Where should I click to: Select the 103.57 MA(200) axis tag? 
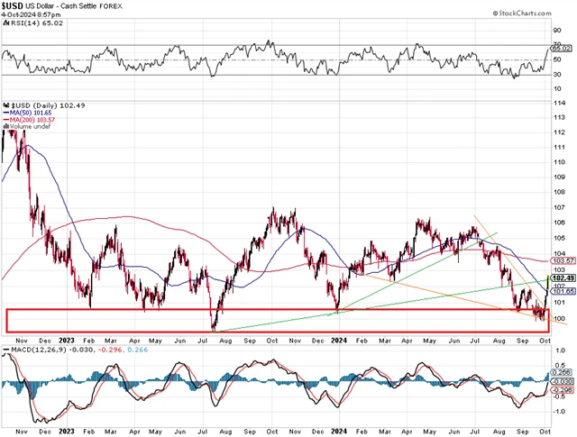563,259
